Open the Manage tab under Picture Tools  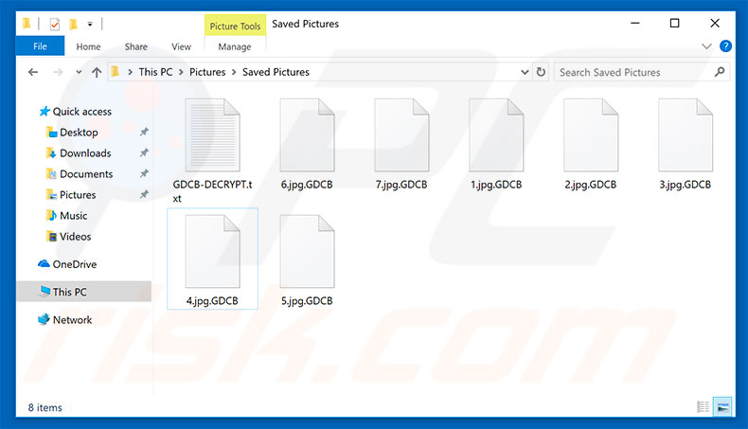click(235, 46)
